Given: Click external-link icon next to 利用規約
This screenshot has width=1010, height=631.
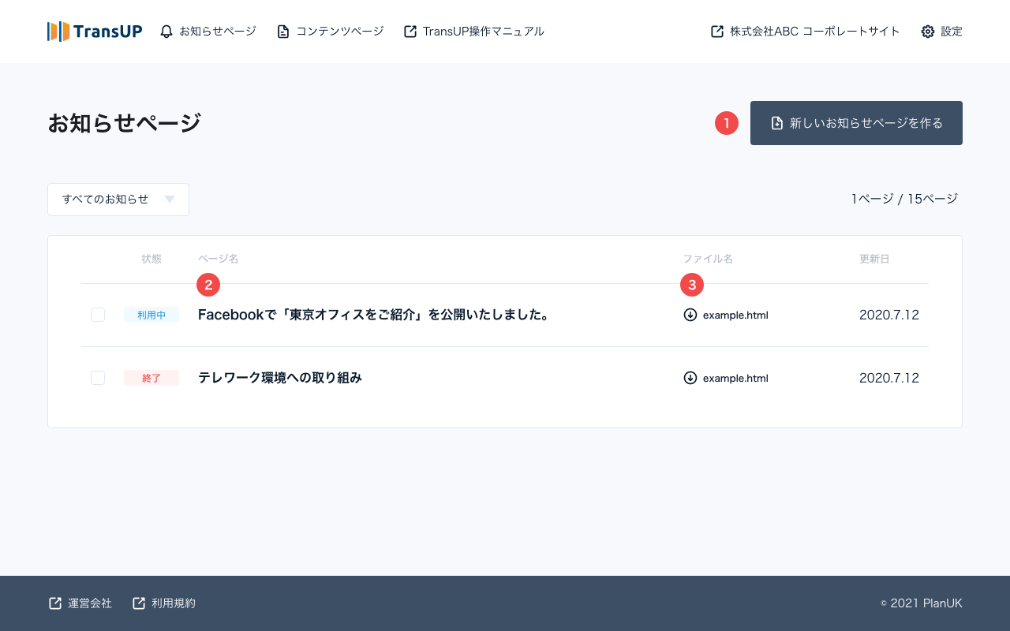Looking at the screenshot, I should pos(139,603).
